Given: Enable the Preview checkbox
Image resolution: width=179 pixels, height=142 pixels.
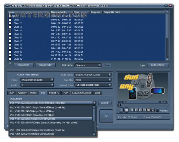Looking at the screenshot, I should pos(157,111).
